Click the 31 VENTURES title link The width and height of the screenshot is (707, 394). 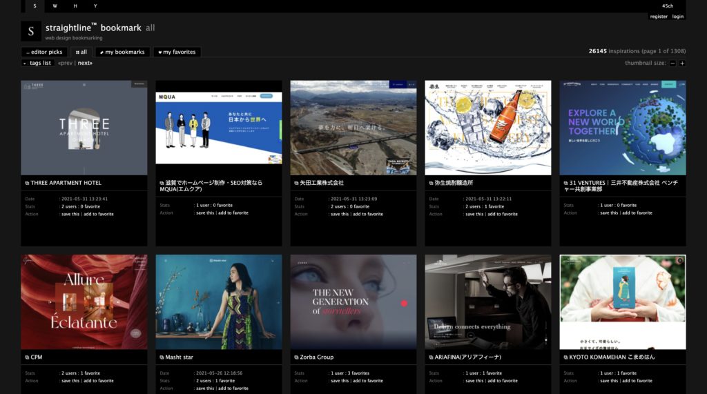(621, 186)
